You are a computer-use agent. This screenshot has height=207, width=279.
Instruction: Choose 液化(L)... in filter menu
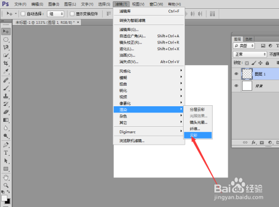click(x=149, y=49)
